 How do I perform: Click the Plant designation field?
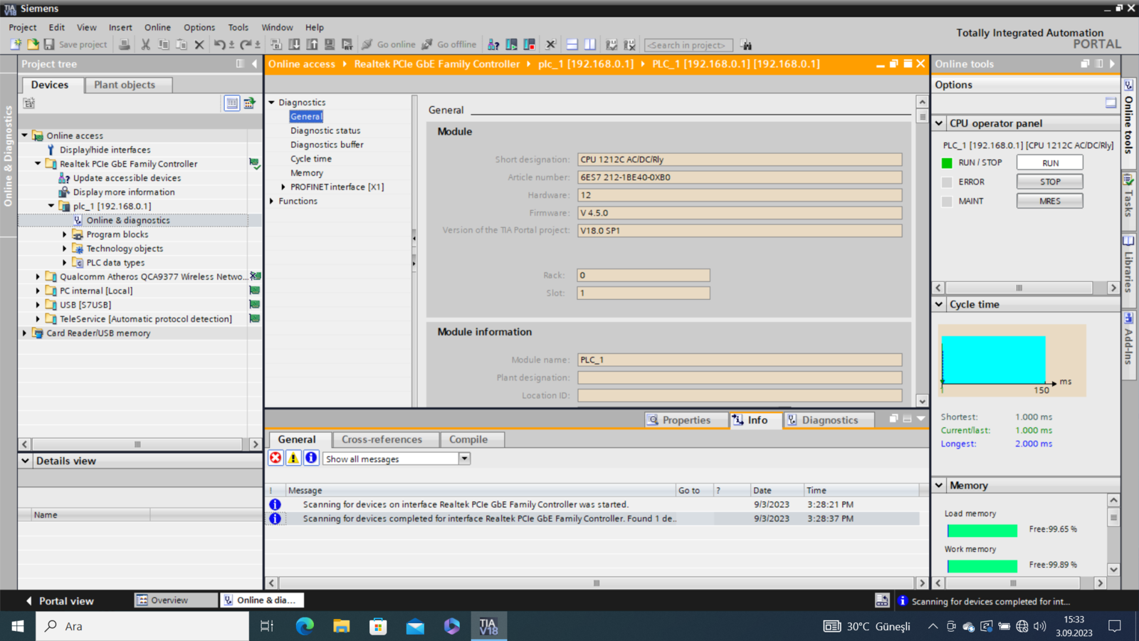tap(740, 377)
